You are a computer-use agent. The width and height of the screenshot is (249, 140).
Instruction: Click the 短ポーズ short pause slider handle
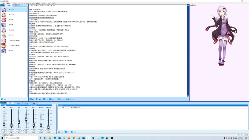pos(33,125)
